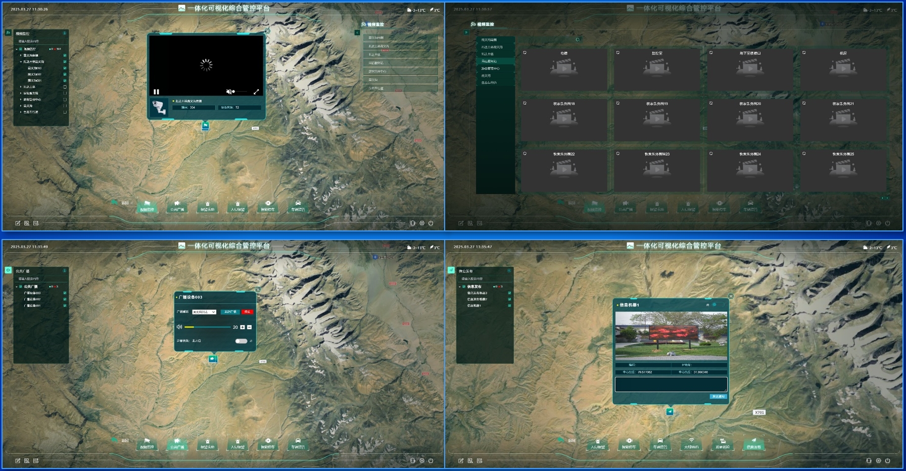Image resolution: width=906 pixels, height=471 pixels.
Task: Click the paper-plane map marker below 信息 popup
Action: (x=670, y=412)
